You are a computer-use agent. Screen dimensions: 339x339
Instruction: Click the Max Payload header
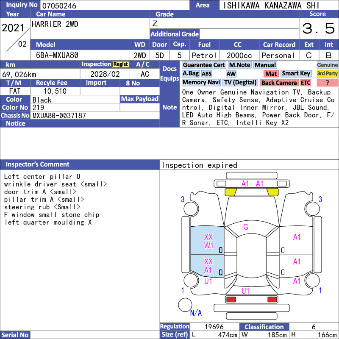[x=140, y=99]
